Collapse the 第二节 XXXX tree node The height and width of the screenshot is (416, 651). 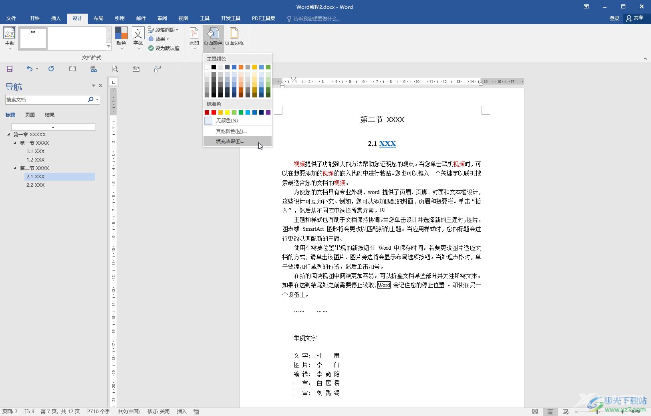[x=15, y=168]
